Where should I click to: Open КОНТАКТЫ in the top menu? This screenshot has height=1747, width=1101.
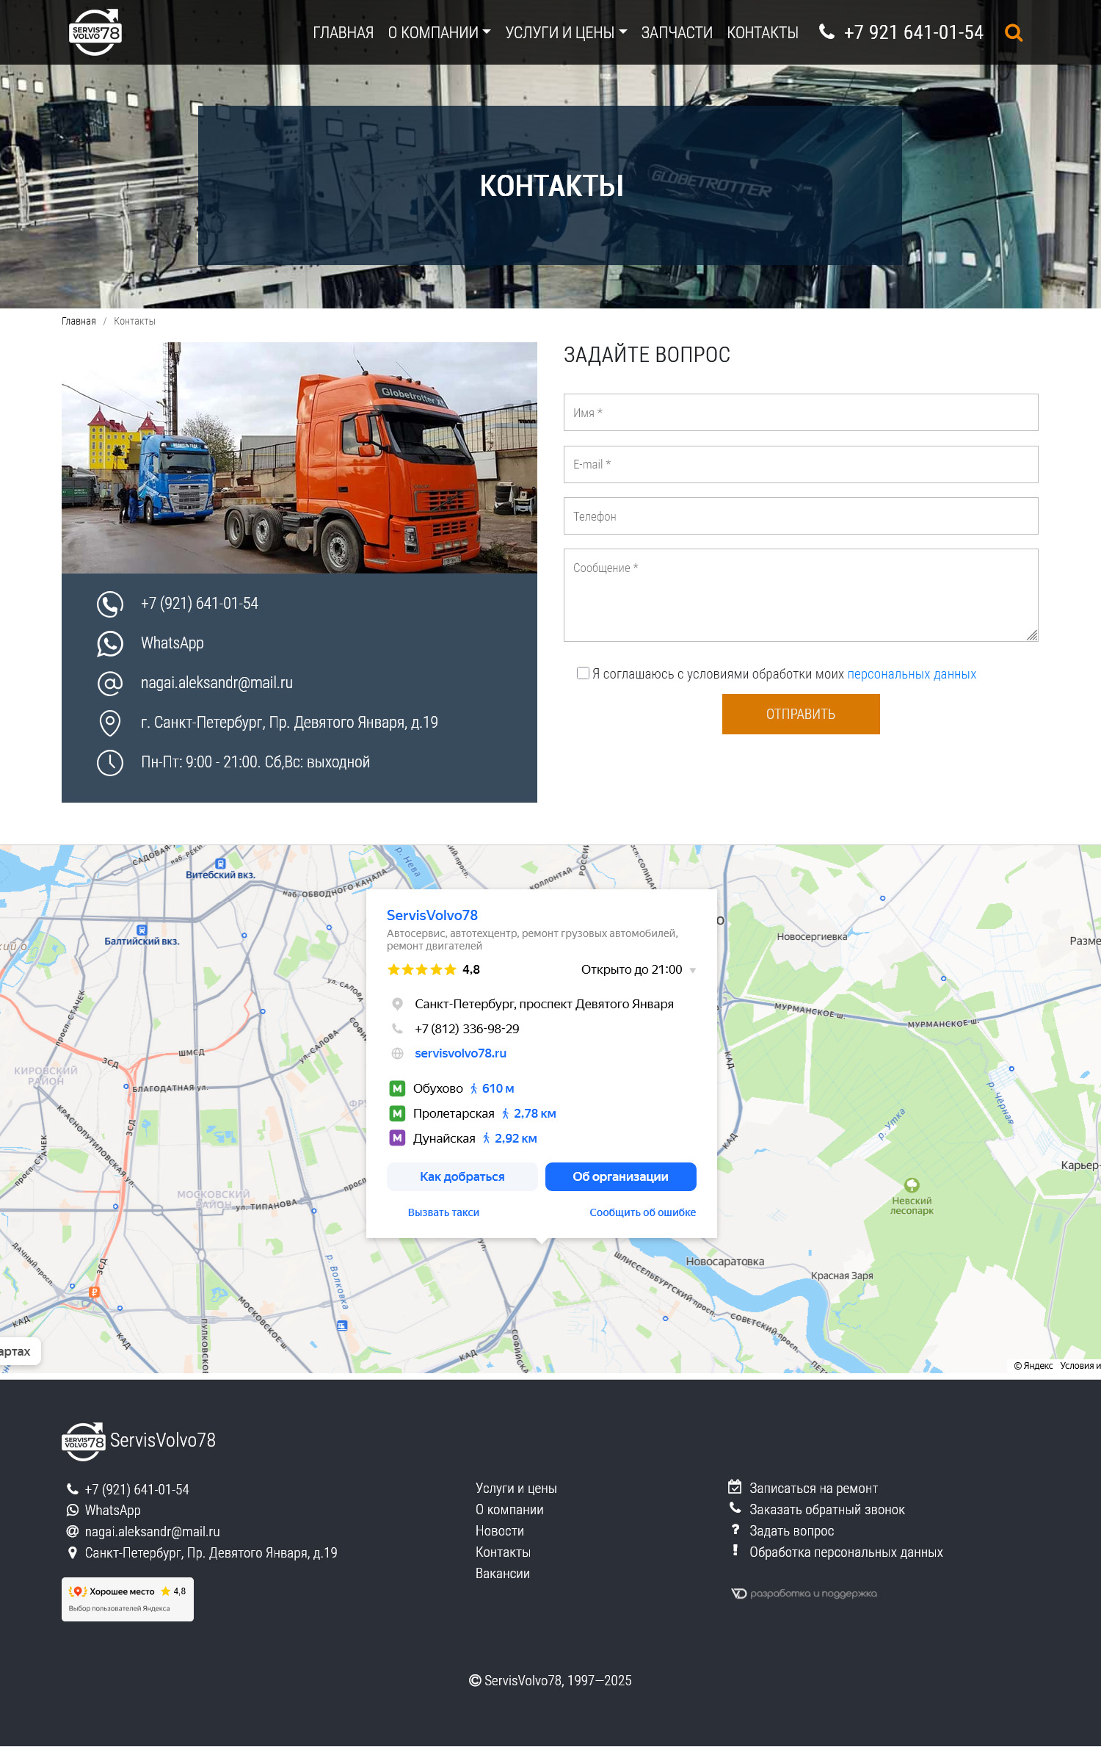point(763,33)
